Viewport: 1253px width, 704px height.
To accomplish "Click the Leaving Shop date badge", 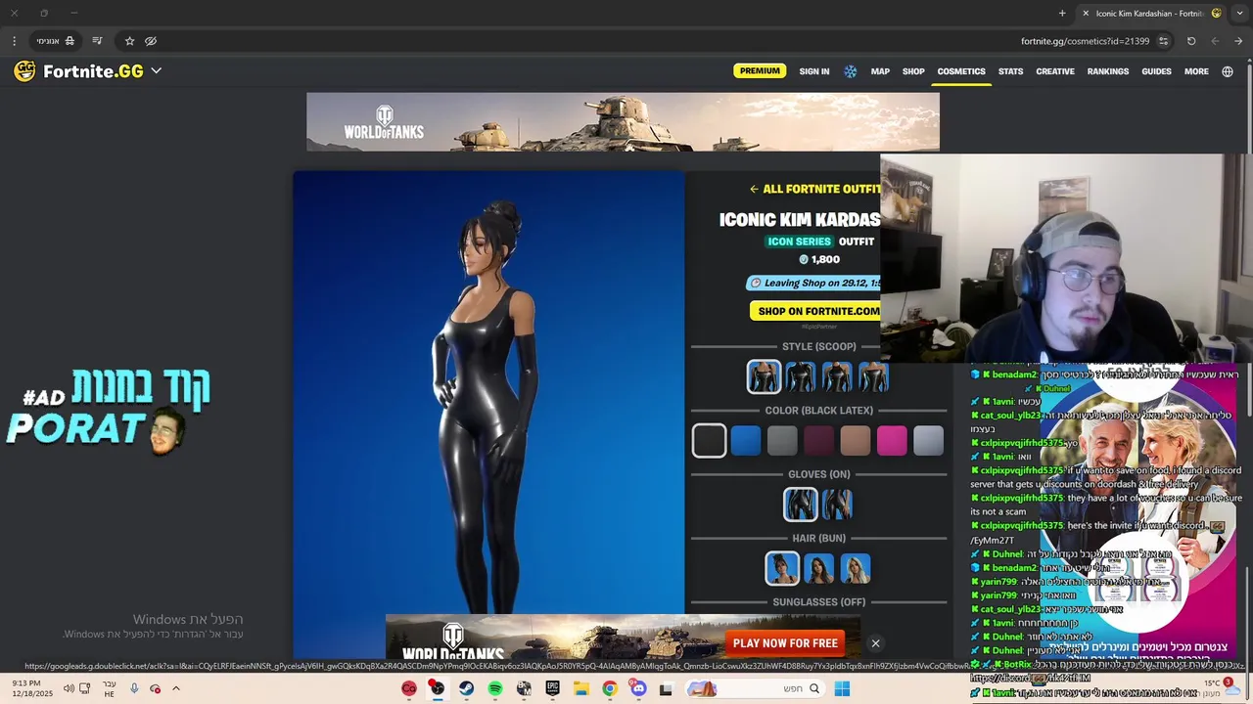I will click(814, 283).
